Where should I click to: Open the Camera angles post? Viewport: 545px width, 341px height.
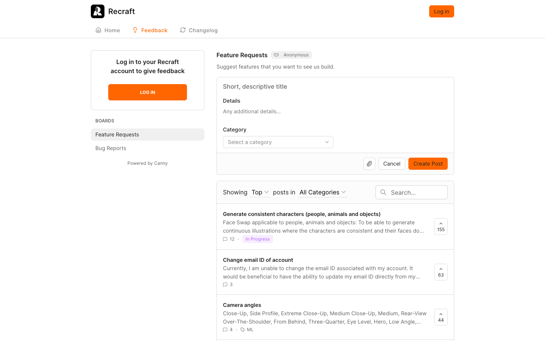[242, 305]
